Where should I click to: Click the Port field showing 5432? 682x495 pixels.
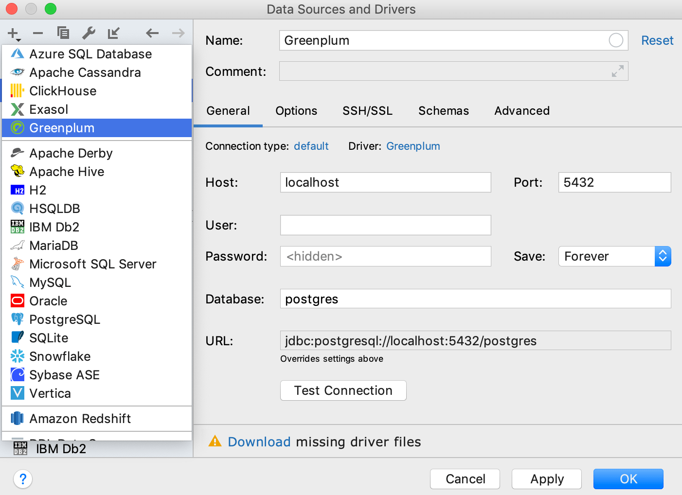coord(615,182)
